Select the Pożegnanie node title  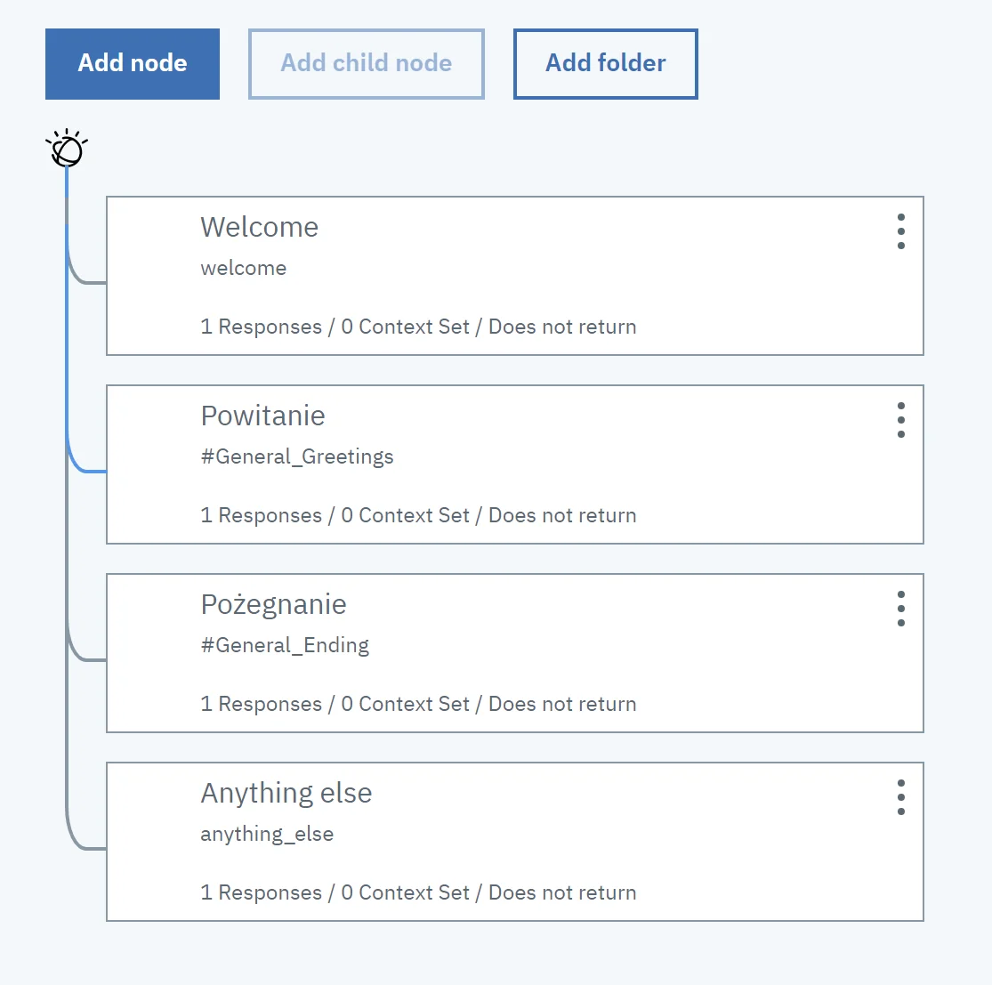pyautogui.click(x=273, y=605)
